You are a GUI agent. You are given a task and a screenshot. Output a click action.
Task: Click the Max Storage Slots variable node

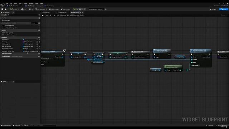coord(98,62)
